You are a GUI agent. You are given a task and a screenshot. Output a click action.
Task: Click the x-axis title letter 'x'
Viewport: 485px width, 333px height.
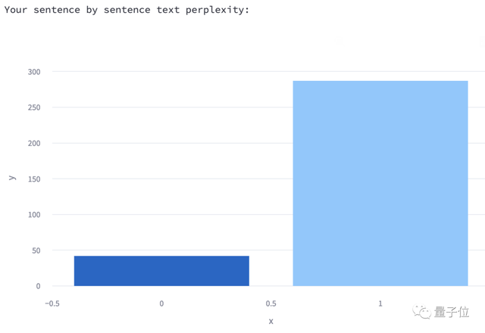point(271,321)
